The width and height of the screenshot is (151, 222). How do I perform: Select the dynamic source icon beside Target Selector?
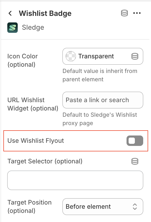(135, 162)
